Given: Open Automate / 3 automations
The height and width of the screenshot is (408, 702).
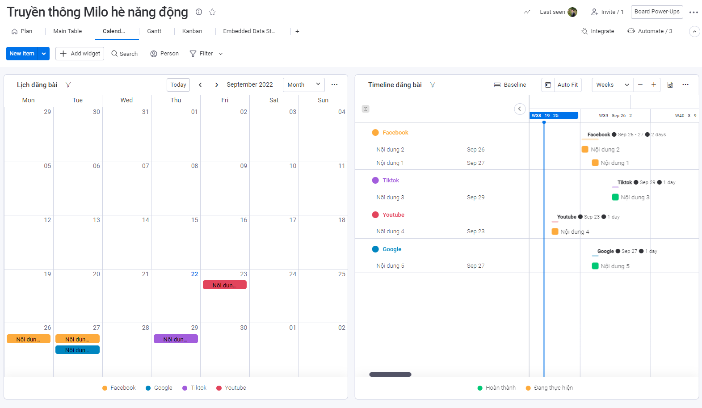Looking at the screenshot, I should click(650, 31).
